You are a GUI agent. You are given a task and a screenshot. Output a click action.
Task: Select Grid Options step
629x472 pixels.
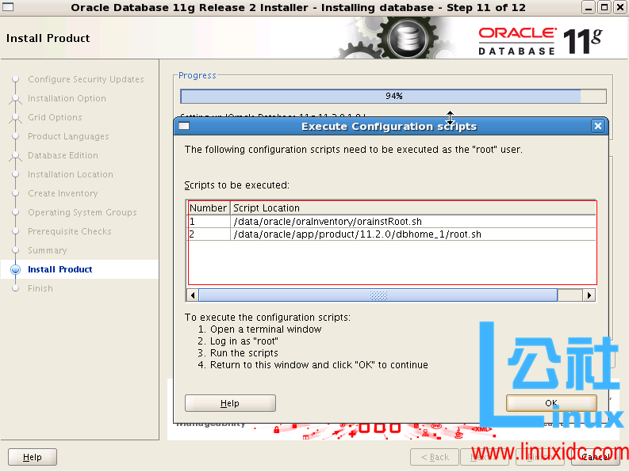(55, 117)
